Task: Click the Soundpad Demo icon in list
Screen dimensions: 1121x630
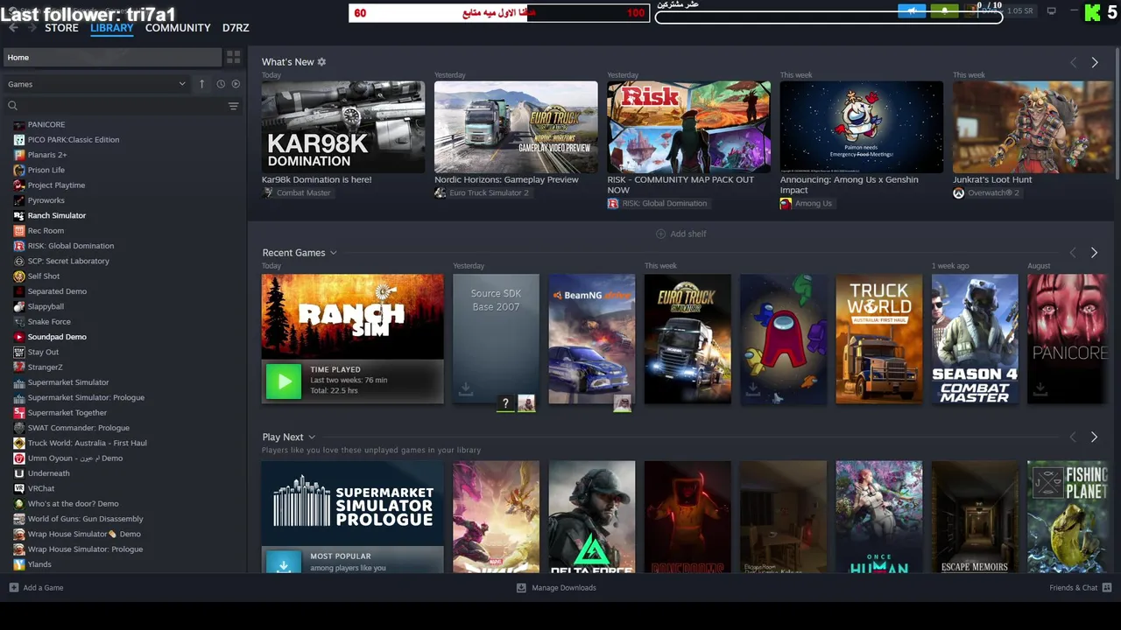Action: [19, 337]
